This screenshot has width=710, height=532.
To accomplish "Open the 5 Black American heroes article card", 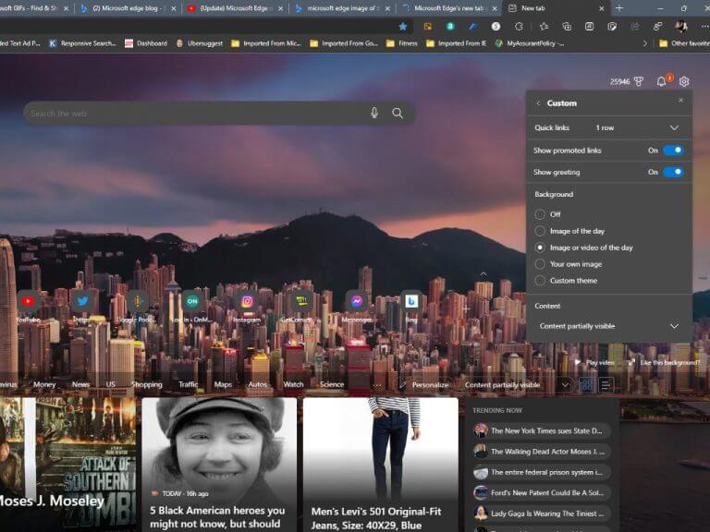I will [x=219, y=465].
